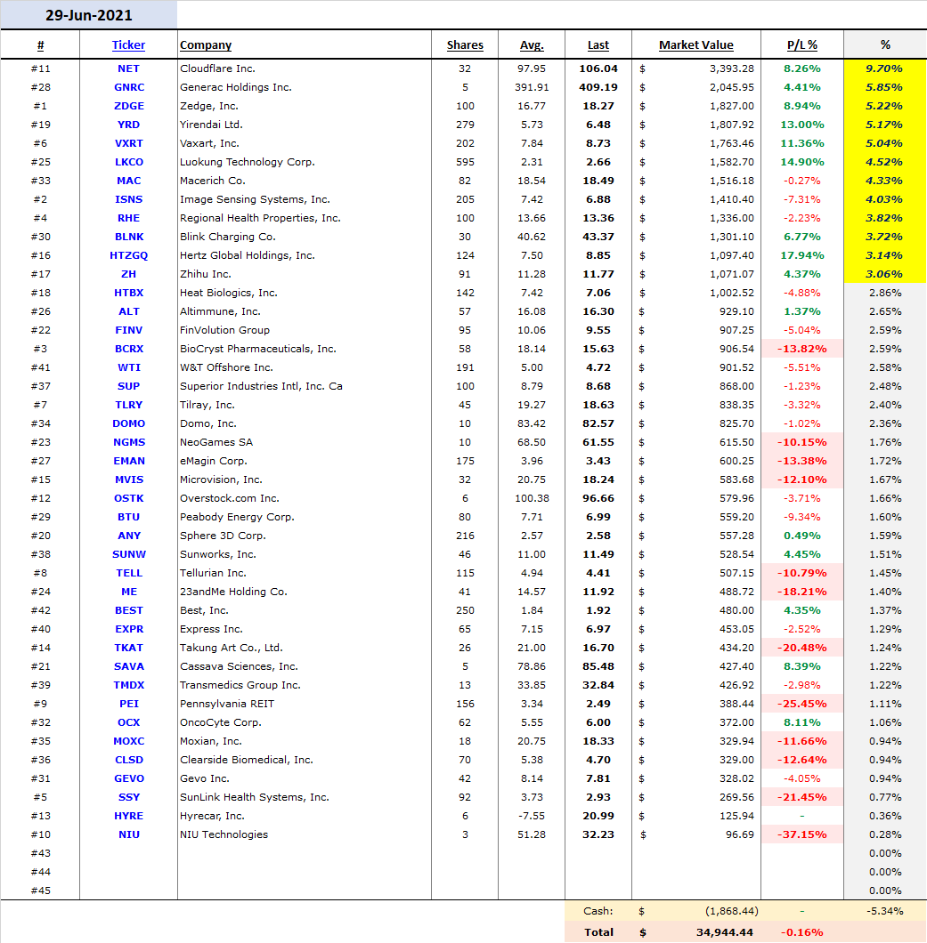
Task: Open the MAC ticker link
Action: [x=129, y=181]
